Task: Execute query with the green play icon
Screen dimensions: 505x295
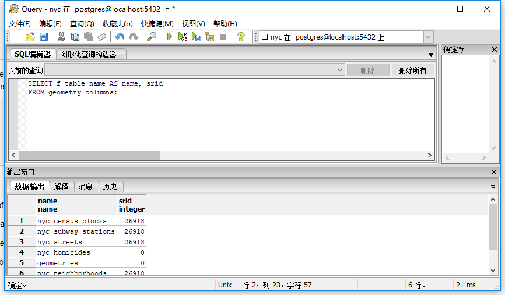Action: 170,37
